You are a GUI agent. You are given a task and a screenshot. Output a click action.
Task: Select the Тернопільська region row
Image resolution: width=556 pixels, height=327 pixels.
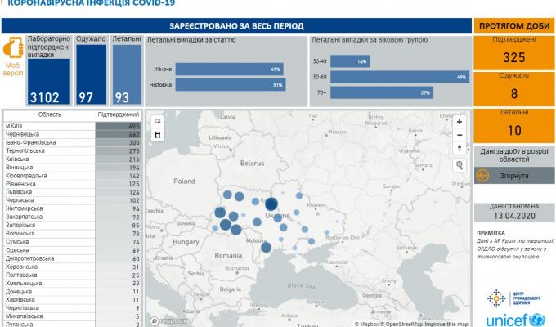tap(72, 150)
